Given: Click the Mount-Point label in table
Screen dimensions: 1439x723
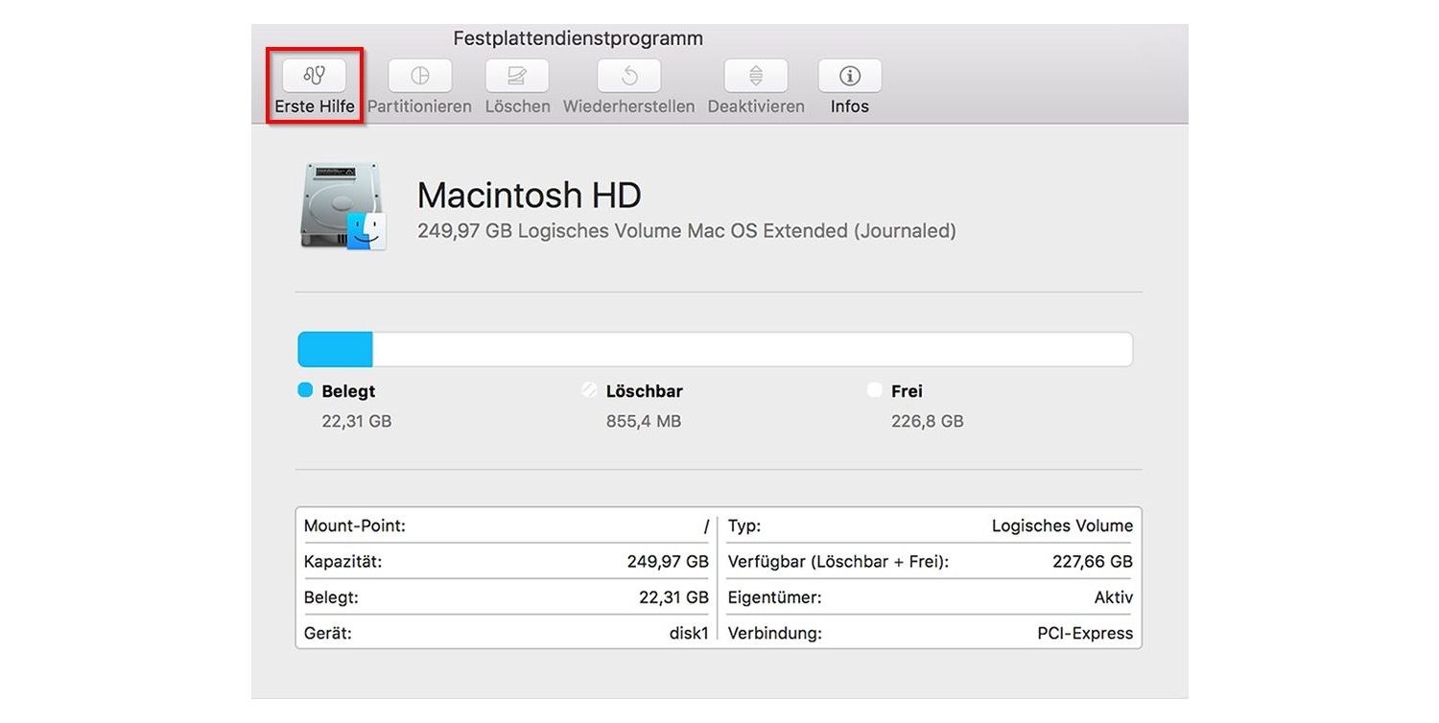Looking at the screenshot, I should pos(355,525).
